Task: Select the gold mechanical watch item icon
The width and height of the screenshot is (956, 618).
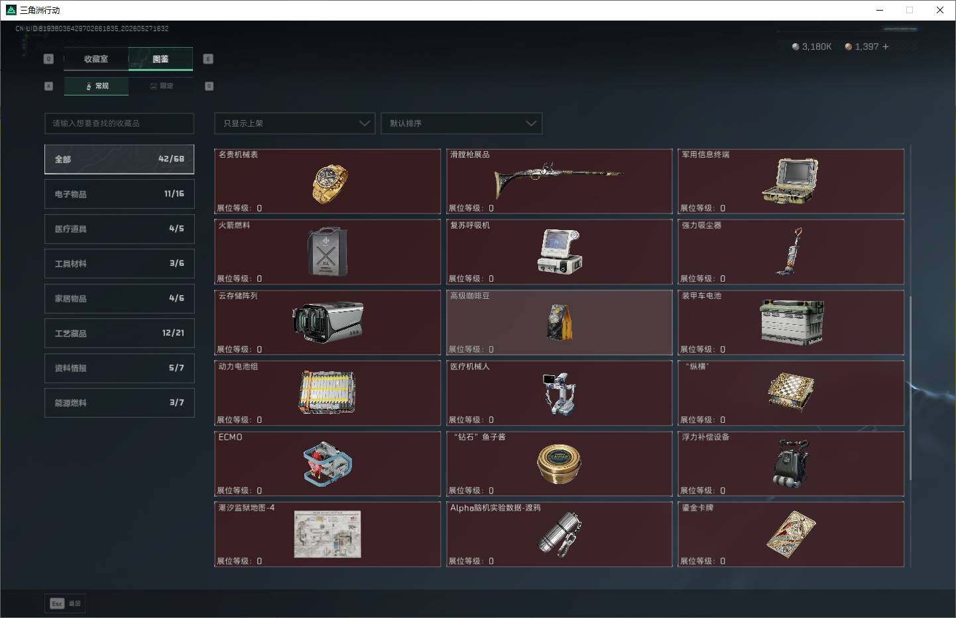Action: [x=329, y=183]
